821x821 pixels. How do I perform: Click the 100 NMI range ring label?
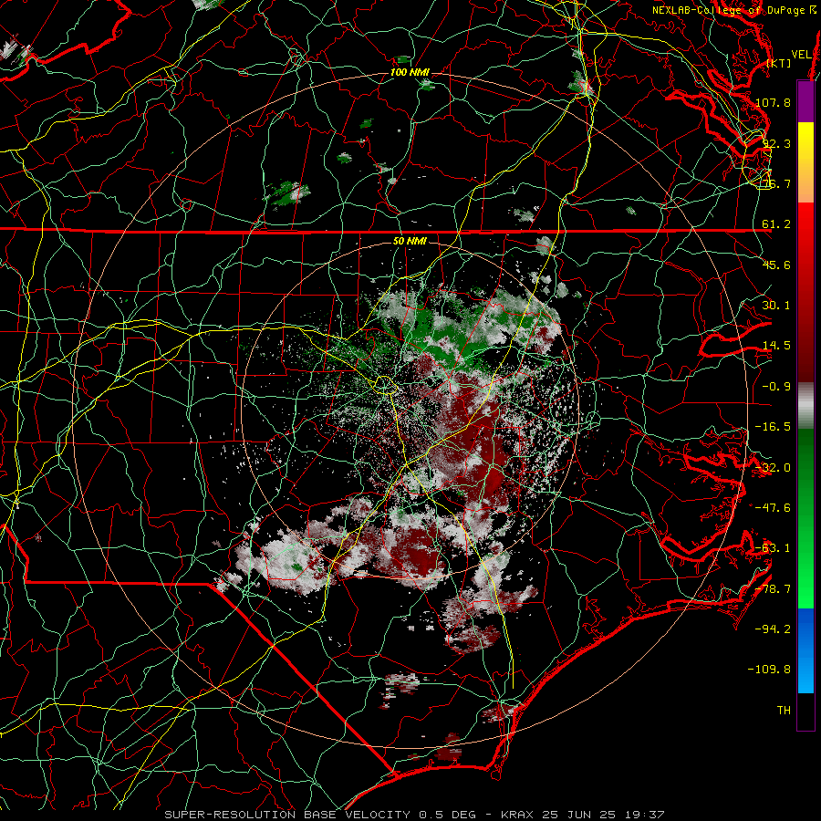click(x=410, y=72)
